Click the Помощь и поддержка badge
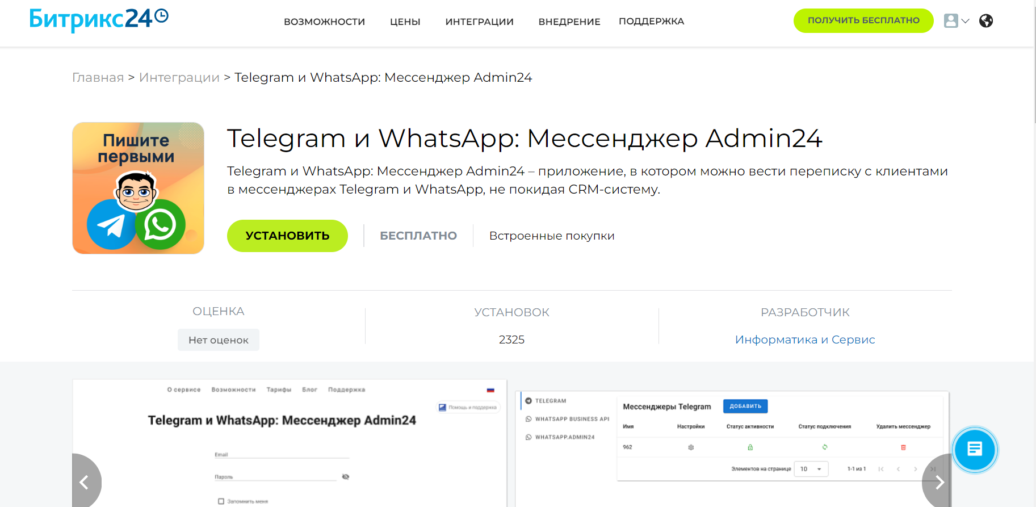The image size is (1036, 507). pos(468,407)
